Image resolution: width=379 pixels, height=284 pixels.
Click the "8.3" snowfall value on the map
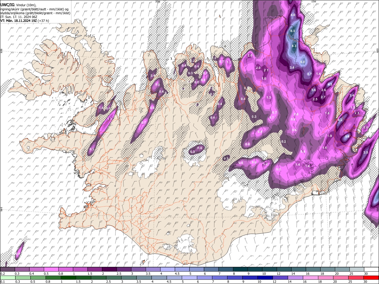pyautogui.click(x=294, y=46)
